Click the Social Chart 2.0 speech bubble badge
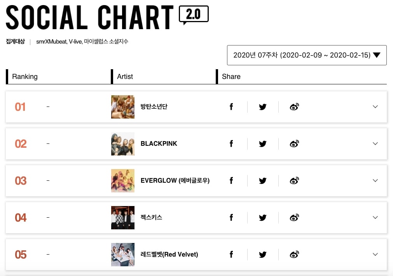This screenshot has height=276, width=393. (x=194, y=15)
